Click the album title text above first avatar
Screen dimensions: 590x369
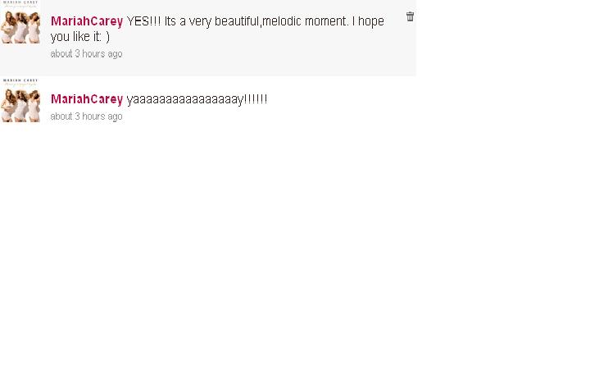tap(20, 4)
